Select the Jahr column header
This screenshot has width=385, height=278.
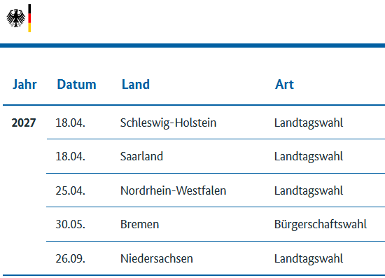24,84
